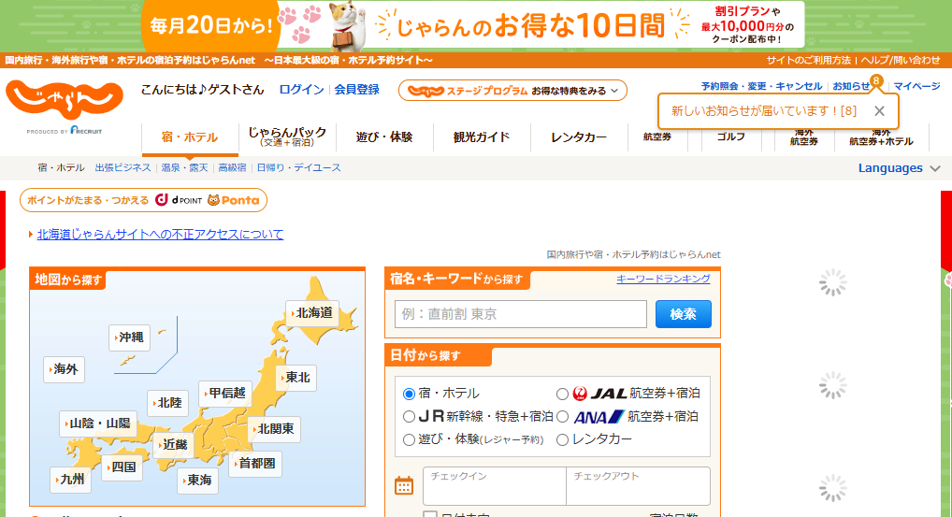Select レンタカー radio option

click(562, 440)
